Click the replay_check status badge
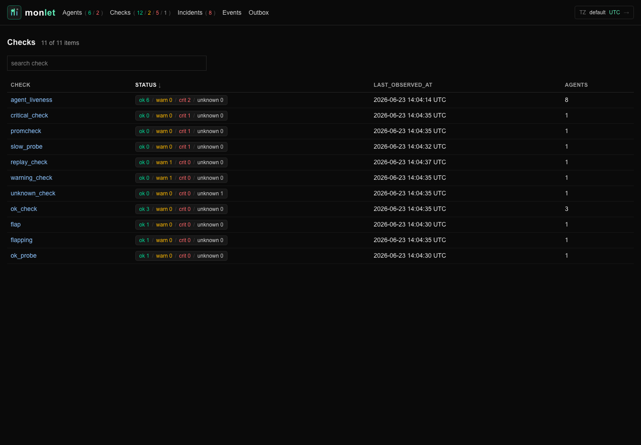Viewport: 641px width, 445px height. (181, 162)
